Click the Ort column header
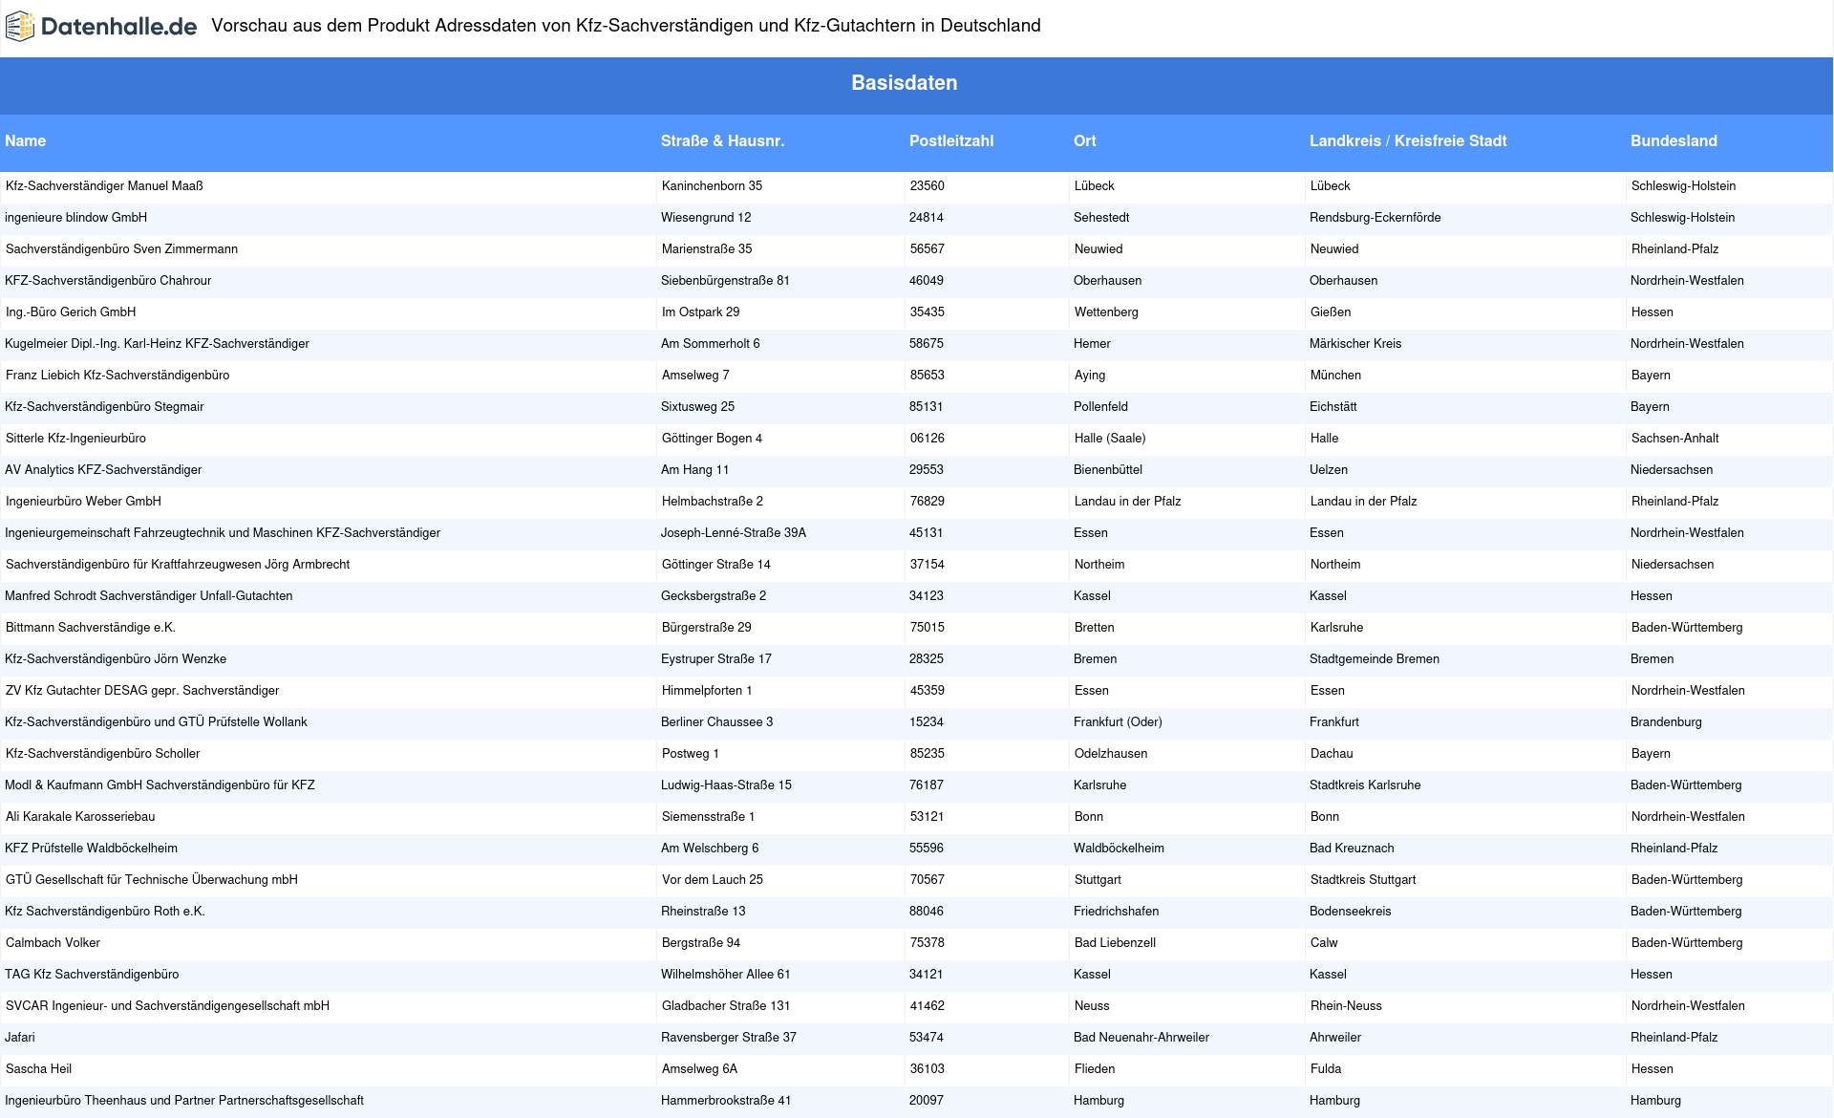1834x1118 pixels. (1085, 140)
